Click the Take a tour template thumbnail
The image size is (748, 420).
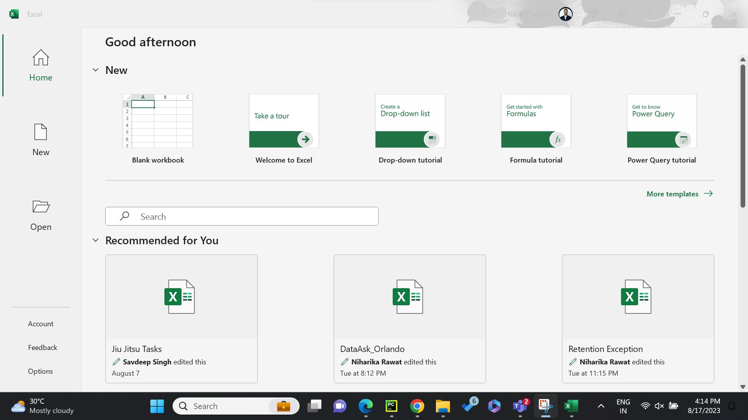click(284, 121)
